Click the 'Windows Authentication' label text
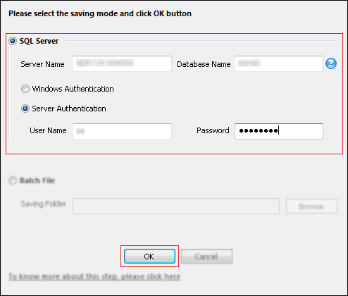This screenshot has width=348, height=296. click(x=73, y=89)
